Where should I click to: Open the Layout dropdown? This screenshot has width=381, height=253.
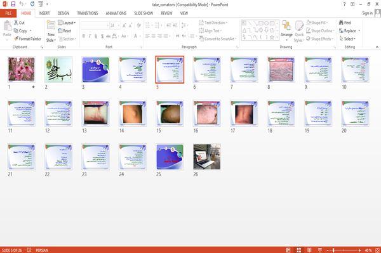pos(67,23)
